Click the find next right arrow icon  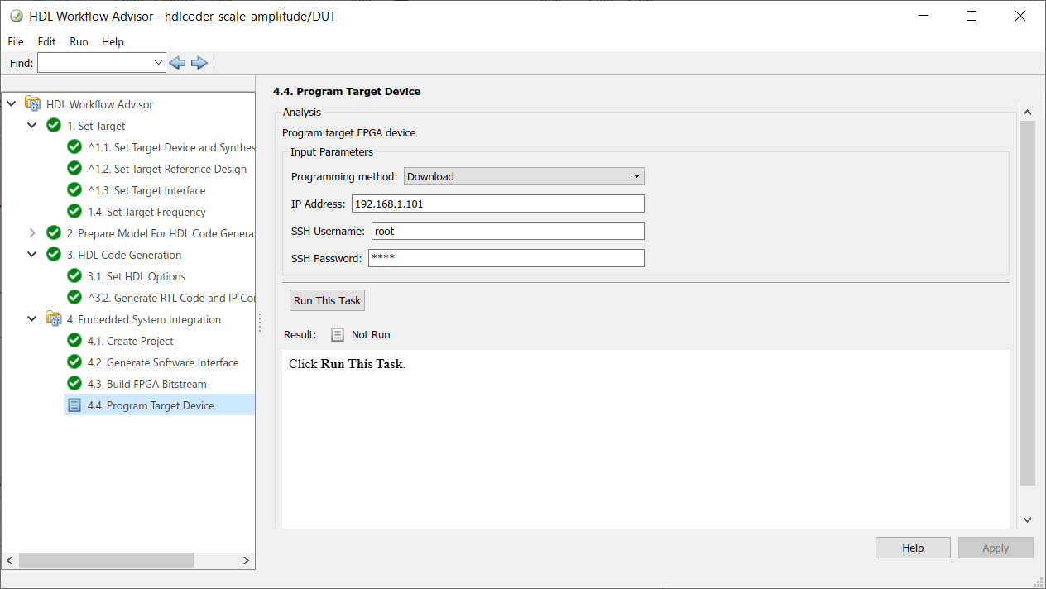(199, 63)
